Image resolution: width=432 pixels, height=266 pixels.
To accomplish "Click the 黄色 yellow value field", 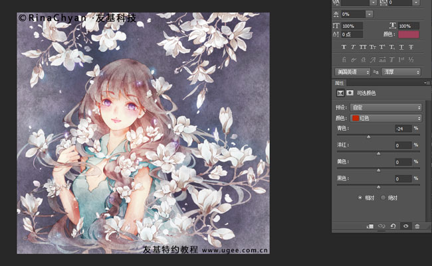I will pos(403,162).
